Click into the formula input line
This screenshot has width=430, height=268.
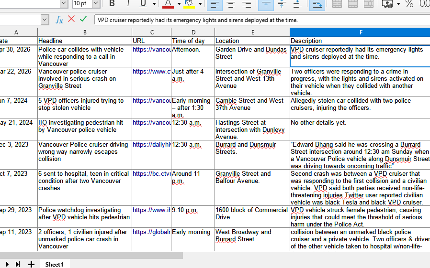[x=262, y=20]
